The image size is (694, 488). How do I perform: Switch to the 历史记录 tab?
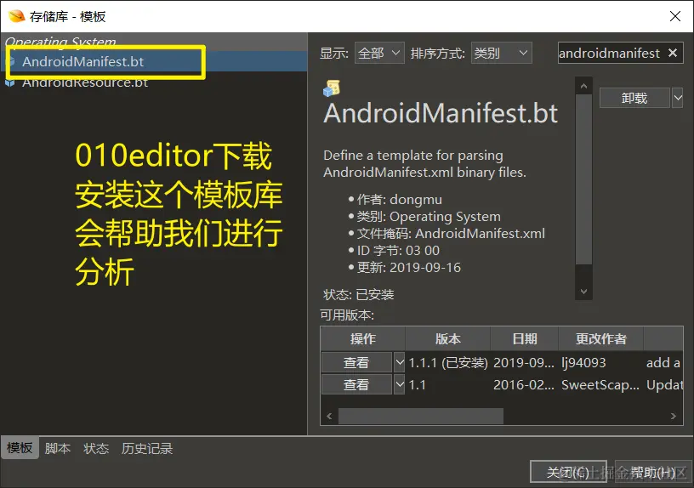(147, 448)
